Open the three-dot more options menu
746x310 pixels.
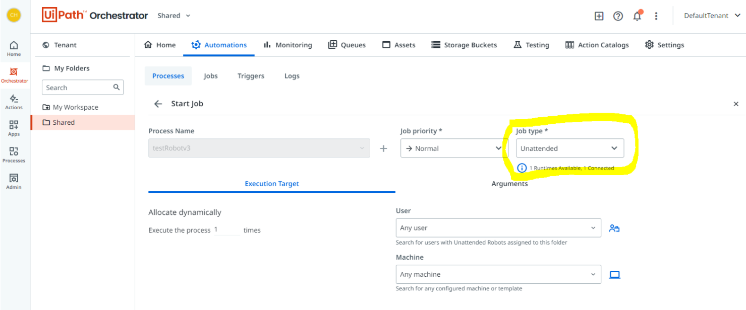(x=656, y=16)
